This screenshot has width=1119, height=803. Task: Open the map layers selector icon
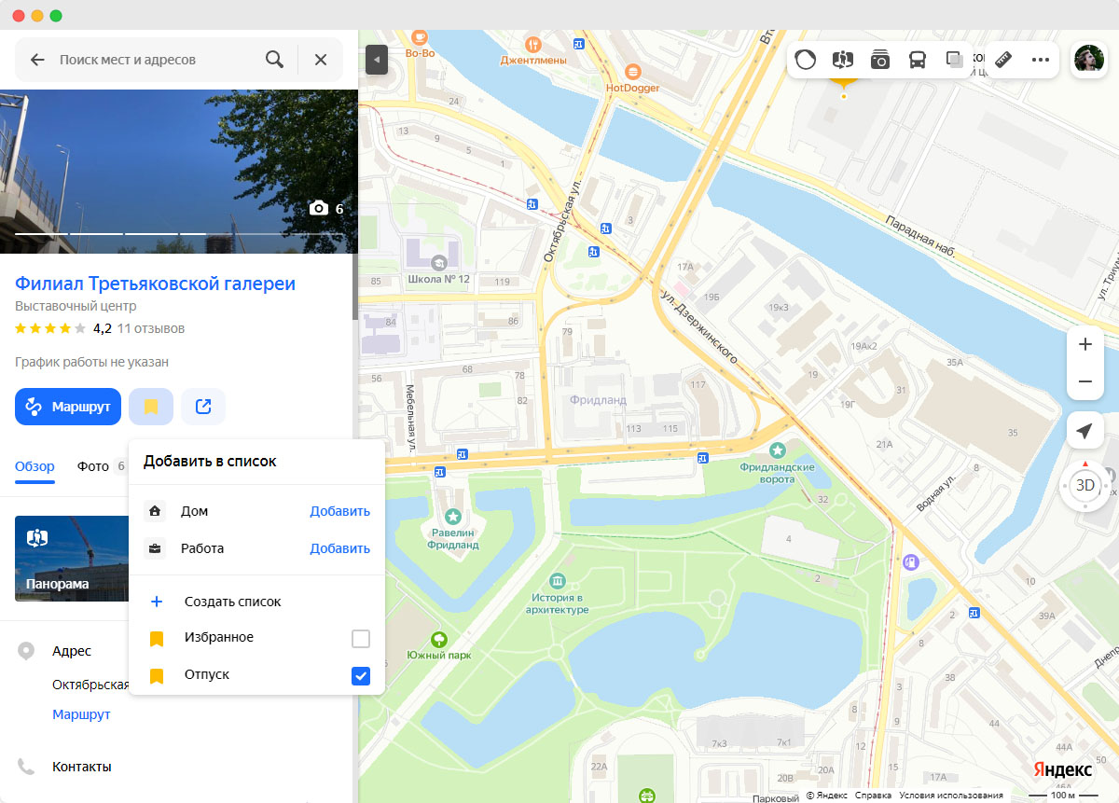pos(955,60)
